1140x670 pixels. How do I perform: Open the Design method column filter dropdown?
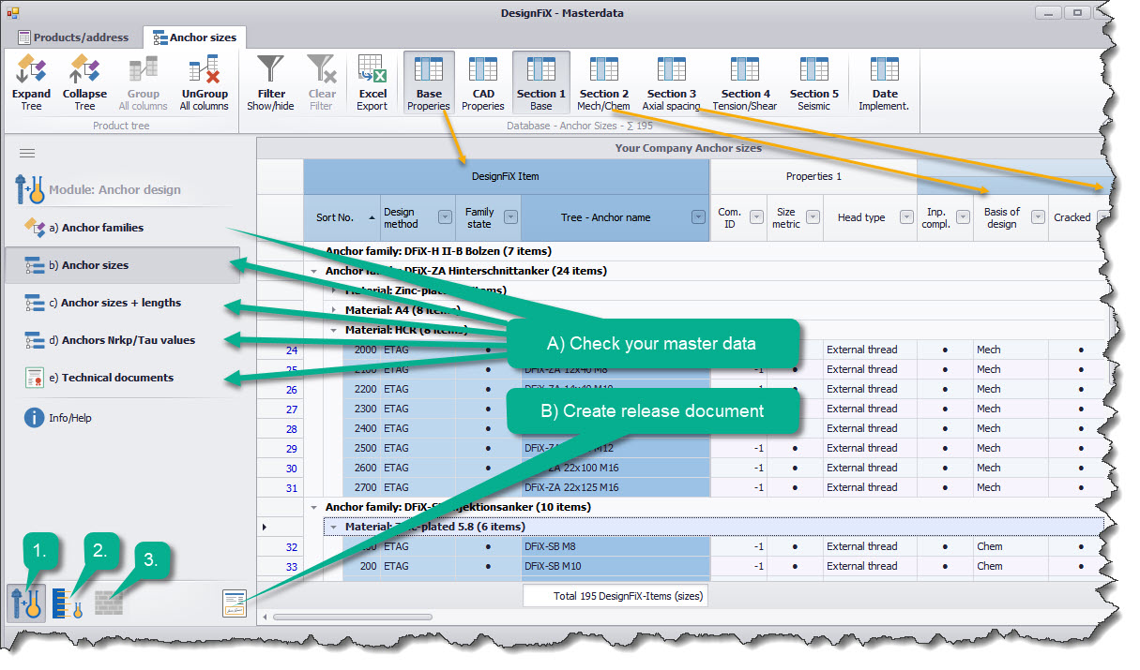pyautogui.click(x=444, y=217)
